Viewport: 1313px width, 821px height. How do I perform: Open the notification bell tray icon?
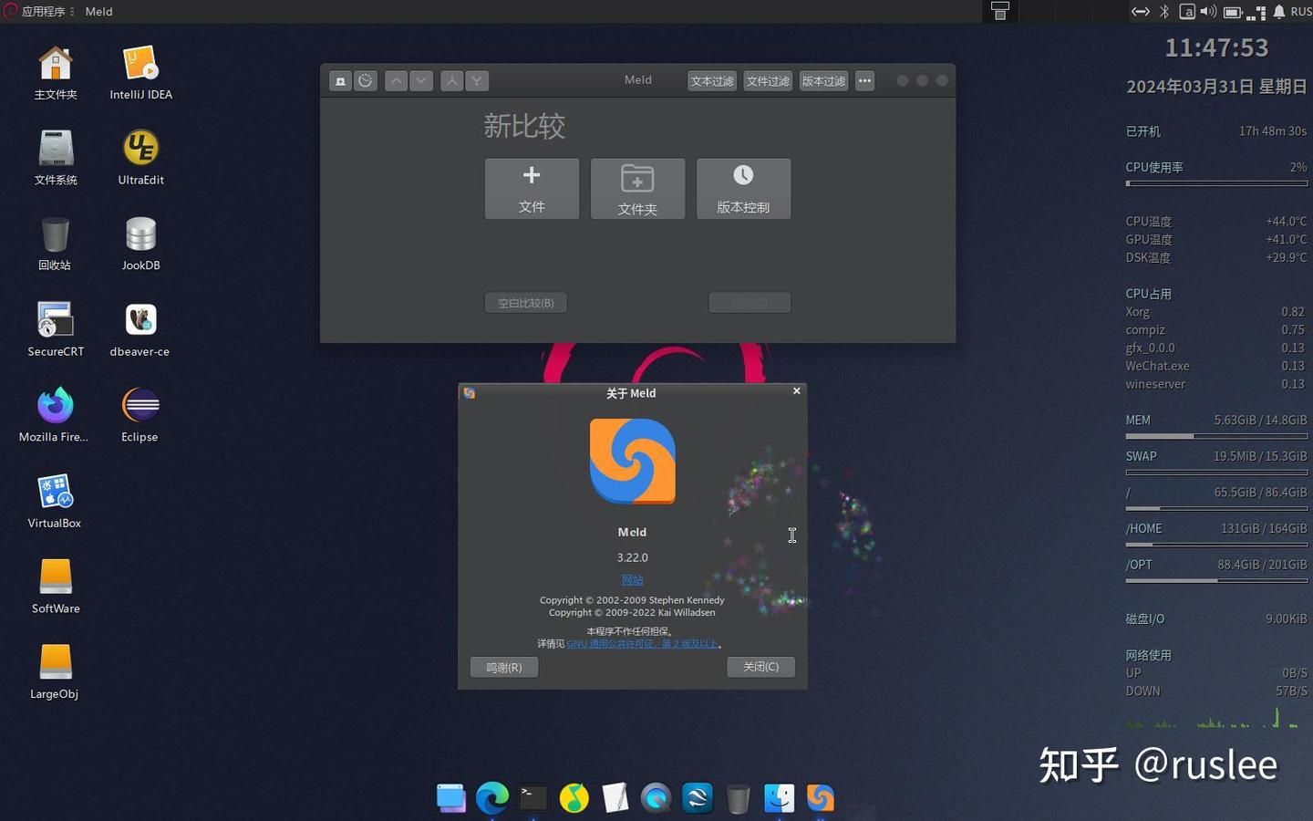pos(1279,12)
